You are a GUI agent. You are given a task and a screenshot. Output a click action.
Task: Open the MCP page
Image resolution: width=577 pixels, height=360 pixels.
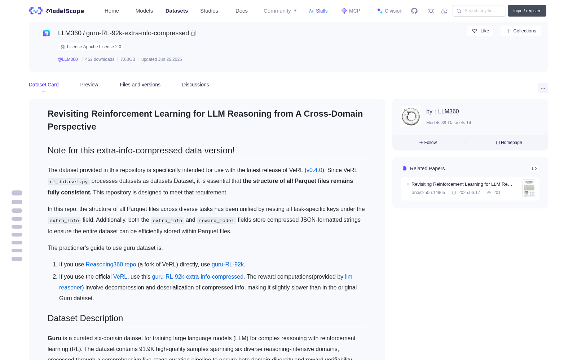coord(351,11)
